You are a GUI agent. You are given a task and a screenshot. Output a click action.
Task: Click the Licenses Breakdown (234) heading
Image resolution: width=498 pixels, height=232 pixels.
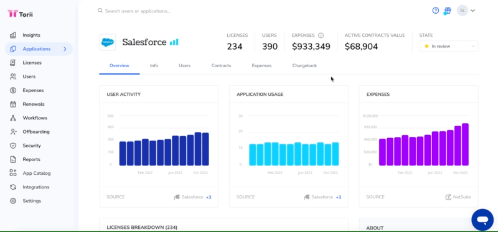tap(142, 227)
